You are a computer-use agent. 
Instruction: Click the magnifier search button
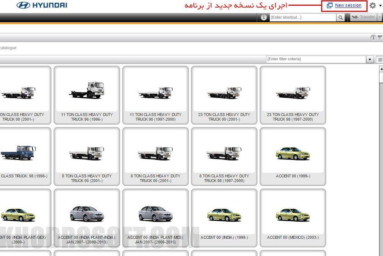click(x=341, y=17)
